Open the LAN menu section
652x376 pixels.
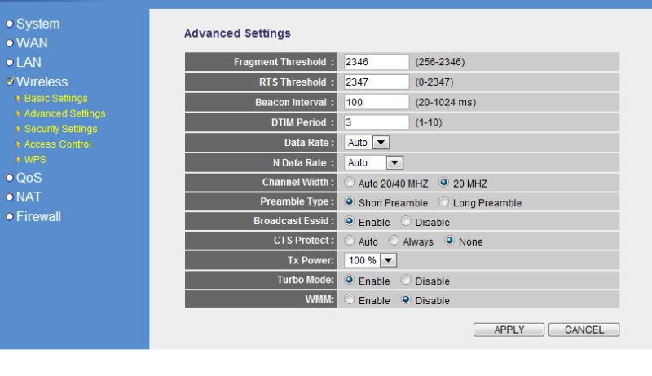(x=29, y=62)
